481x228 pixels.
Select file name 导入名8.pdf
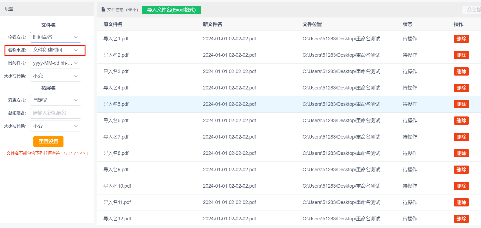pyautogui.click(x=116, y=153)
